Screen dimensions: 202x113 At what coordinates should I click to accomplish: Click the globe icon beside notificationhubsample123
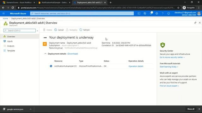(x=51, y=66)
